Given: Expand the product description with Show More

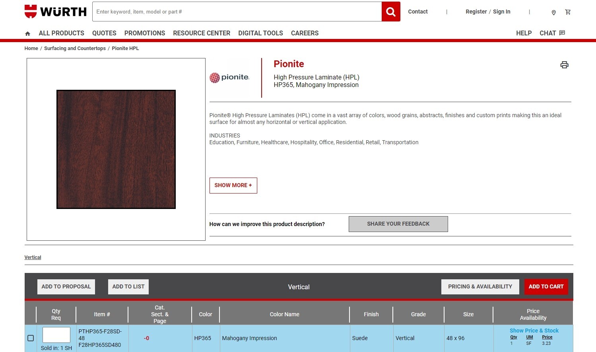Looking at the screenshot, I should pyautogui.click(x=233, y=185).
